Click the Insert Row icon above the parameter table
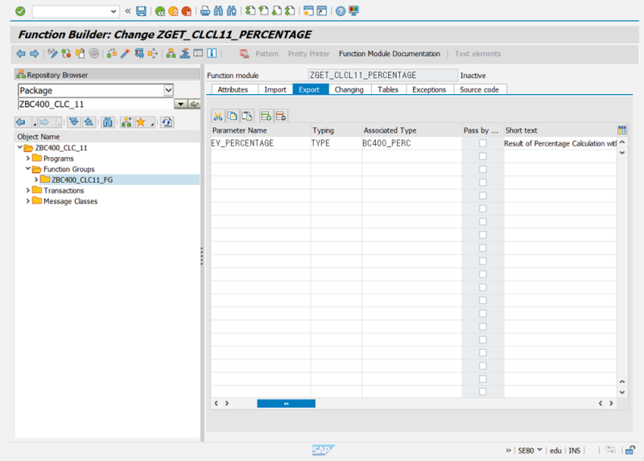 click(x=266, y=116)
